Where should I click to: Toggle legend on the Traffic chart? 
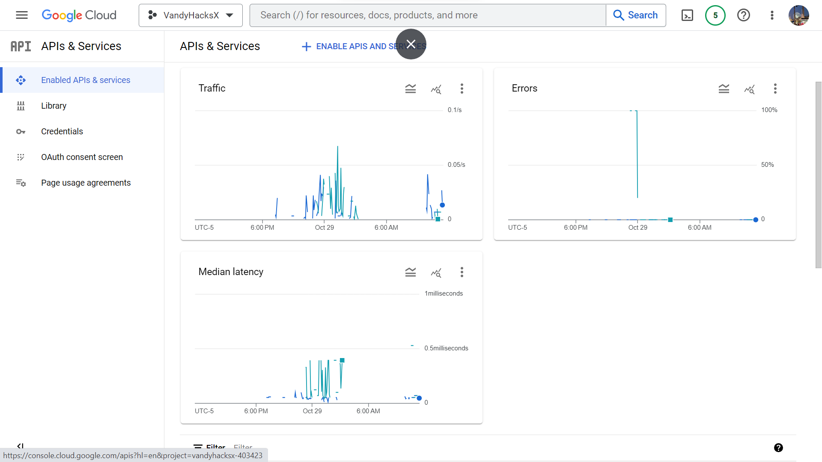410,89
